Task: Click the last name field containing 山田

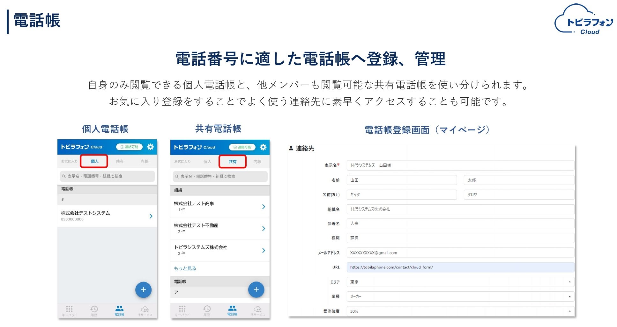Action: point(402,180)
